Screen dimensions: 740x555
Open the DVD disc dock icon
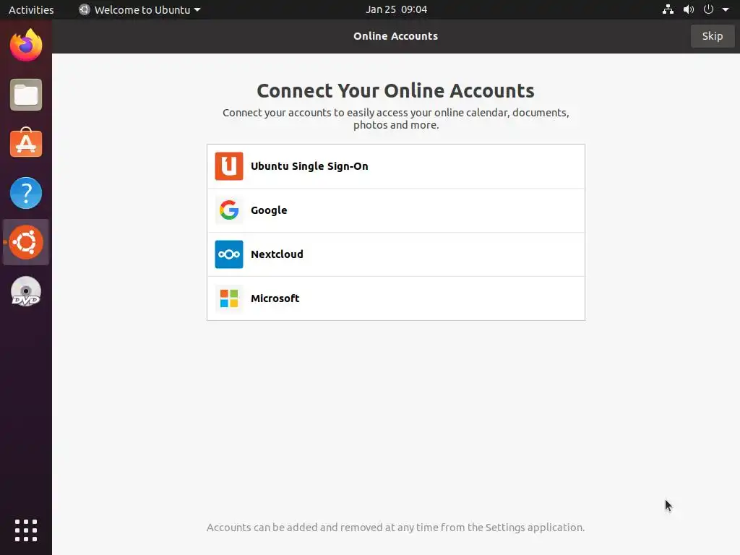[x=26, y=291]
